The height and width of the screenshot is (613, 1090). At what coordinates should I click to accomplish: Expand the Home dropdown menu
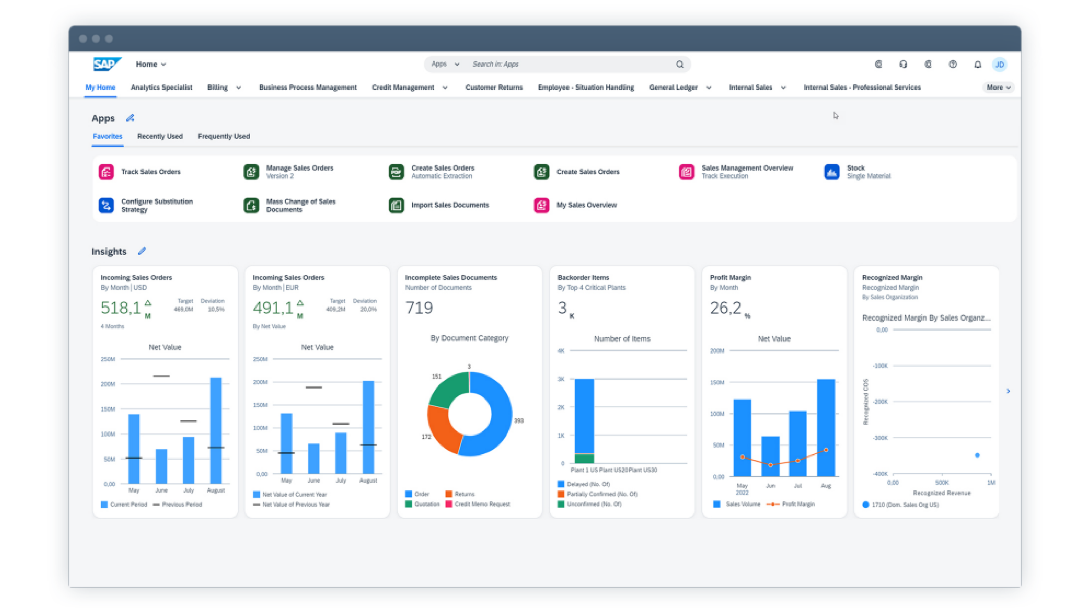pyautogui.click(x=151, y=64)
